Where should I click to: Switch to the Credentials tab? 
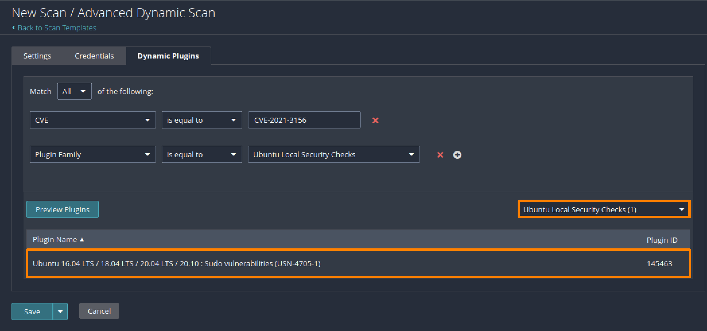[x=94, y=56]
